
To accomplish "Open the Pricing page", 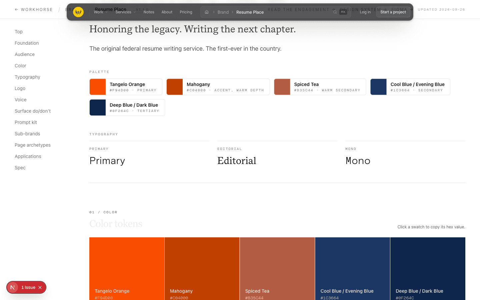I will (186, 12).
